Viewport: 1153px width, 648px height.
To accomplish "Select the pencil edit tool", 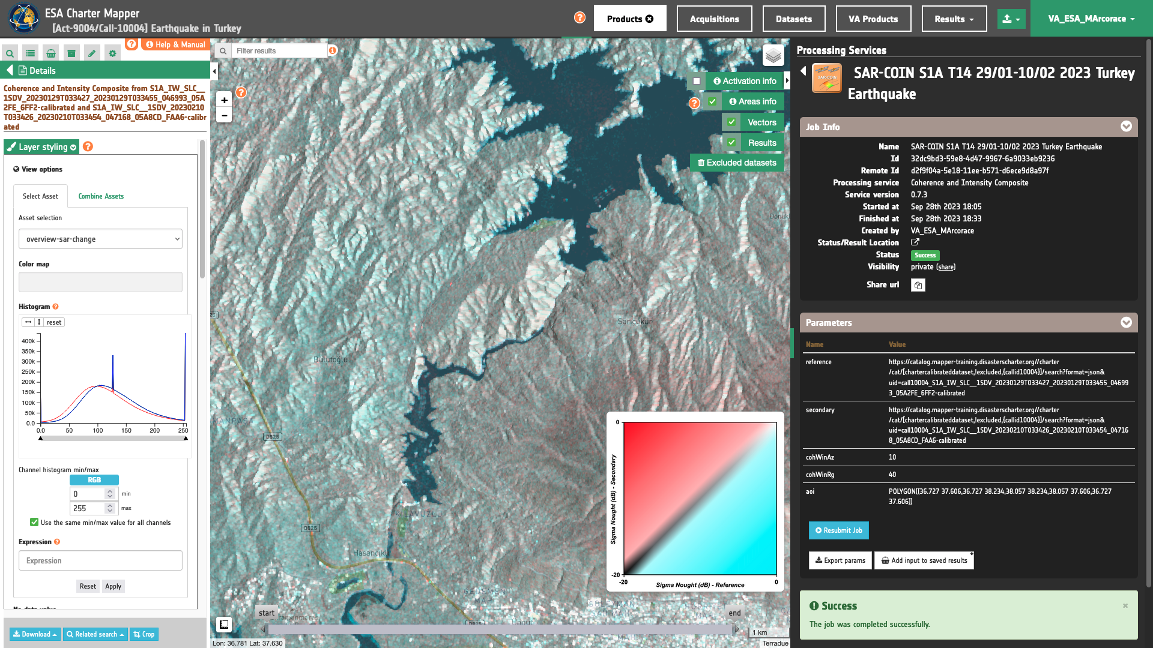I will pos(92,53).
